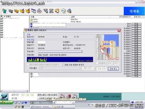
Task: Click the Popdesk - Extend taskbar button
Action: click(41, 107)
